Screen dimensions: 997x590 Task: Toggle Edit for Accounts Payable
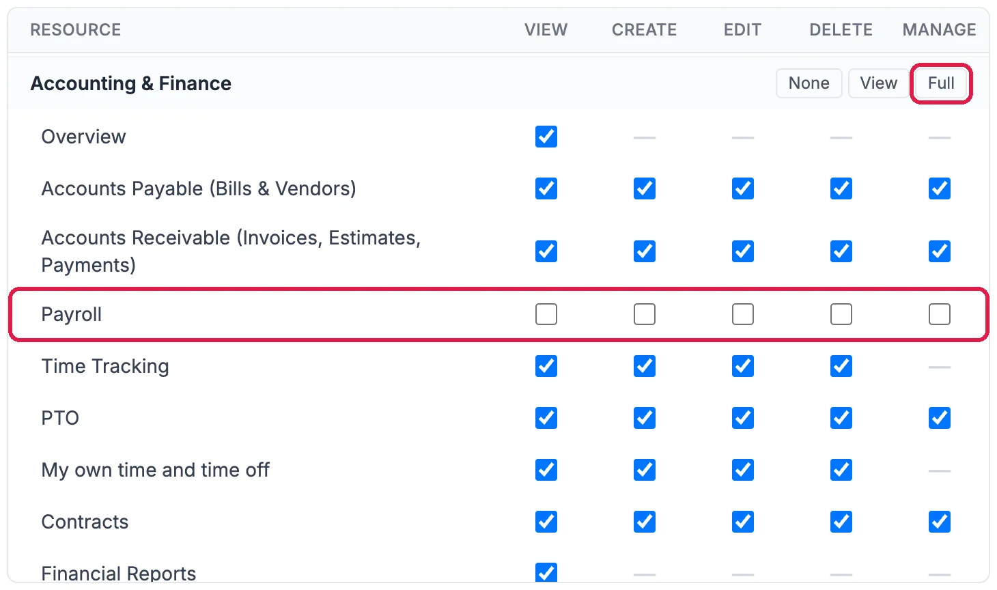[x=743, y=188]
